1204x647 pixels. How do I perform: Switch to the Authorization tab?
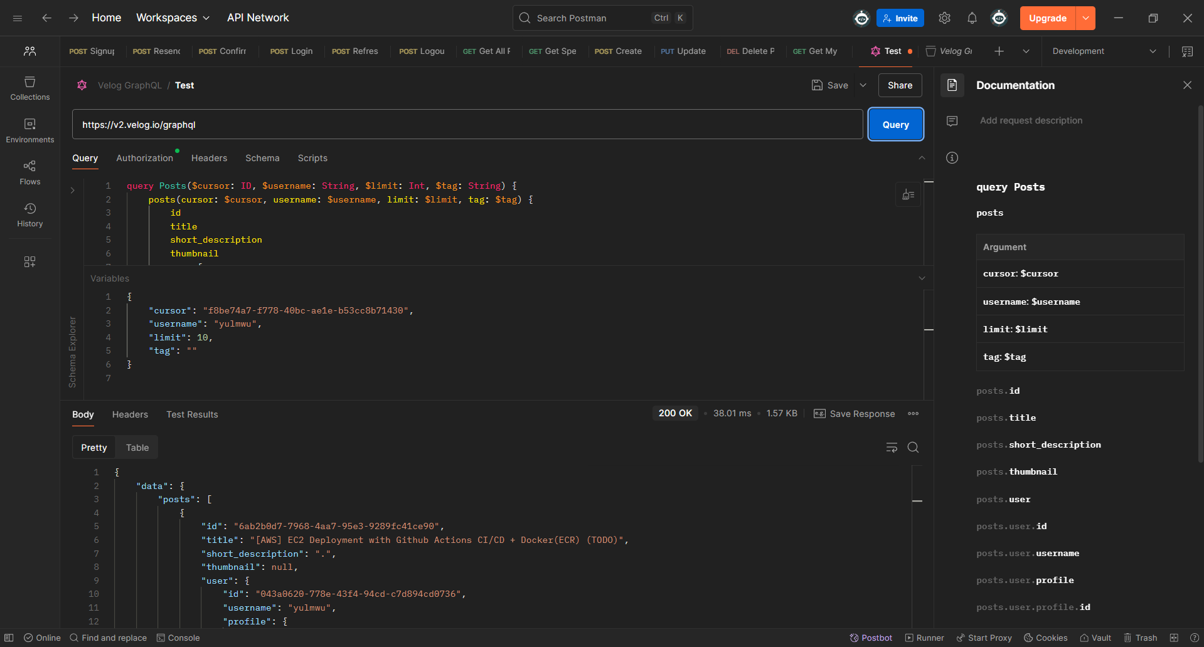144,158
